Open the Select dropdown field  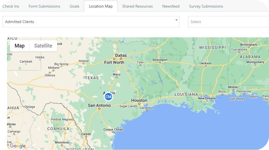[x=229, y=22]
